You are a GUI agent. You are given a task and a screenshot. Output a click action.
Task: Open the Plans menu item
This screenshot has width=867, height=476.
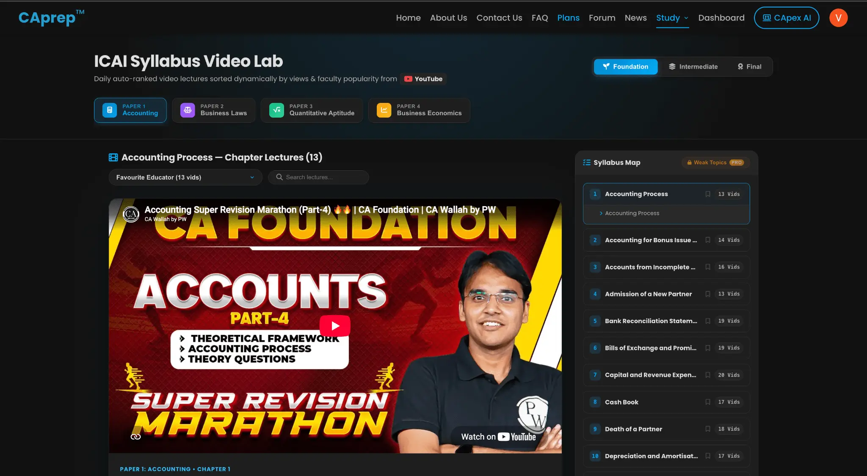(x=568, y=18)
